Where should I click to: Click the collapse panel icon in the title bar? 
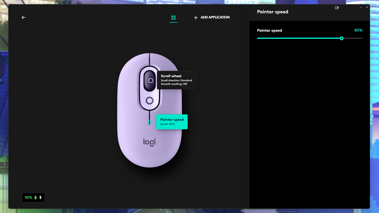pyautogui.click(x=337, y=7)
